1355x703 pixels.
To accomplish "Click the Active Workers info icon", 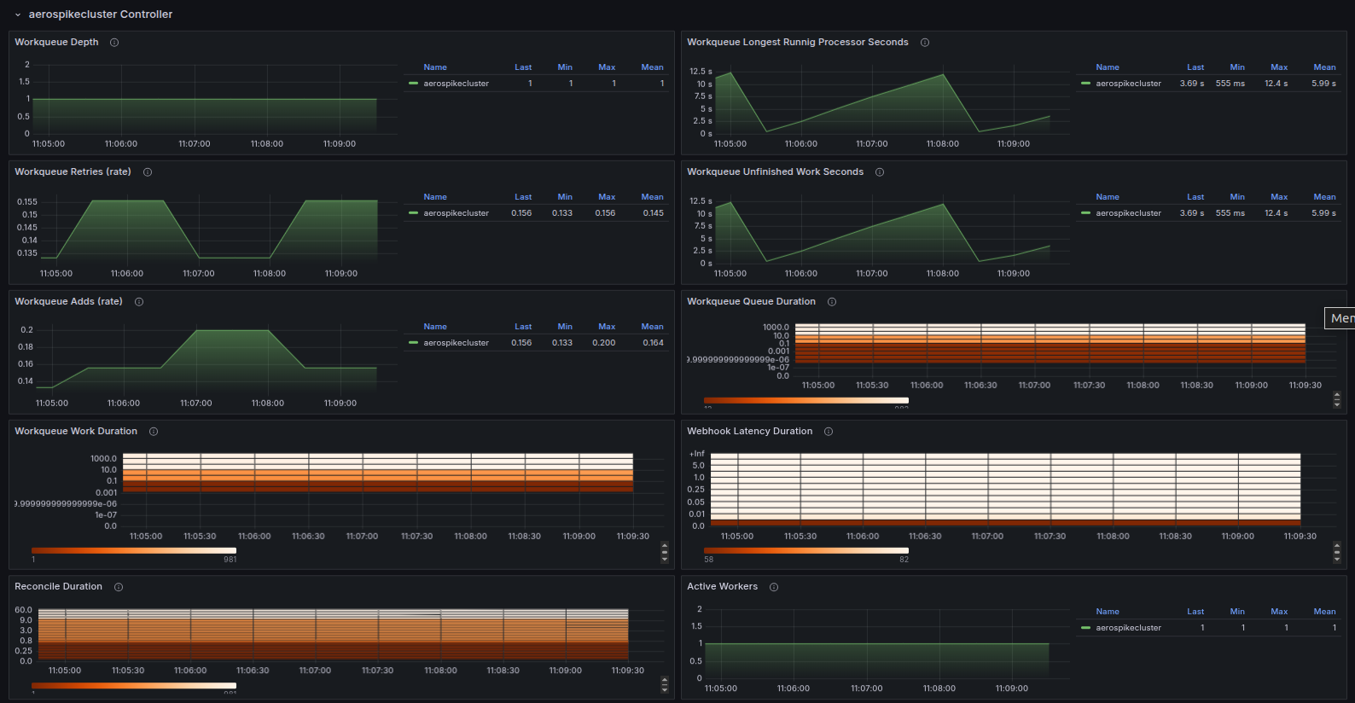I will click(x=774, y=587).
